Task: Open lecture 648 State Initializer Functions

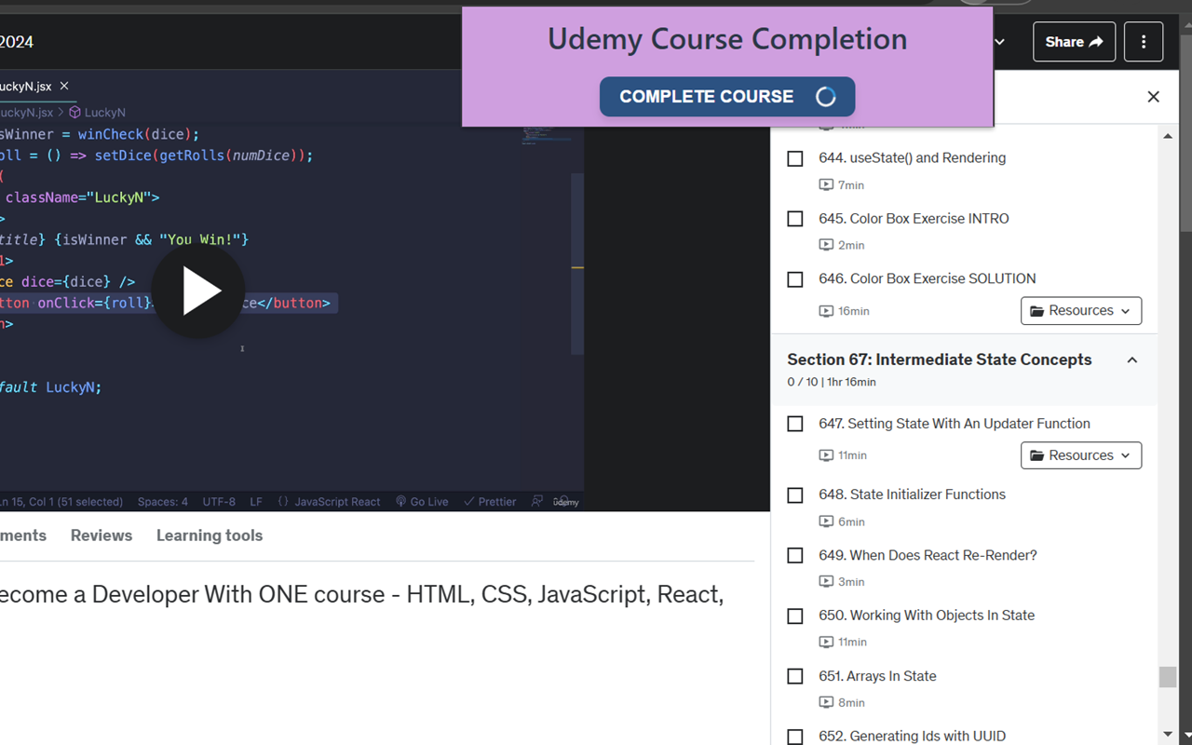Action: 912,494
